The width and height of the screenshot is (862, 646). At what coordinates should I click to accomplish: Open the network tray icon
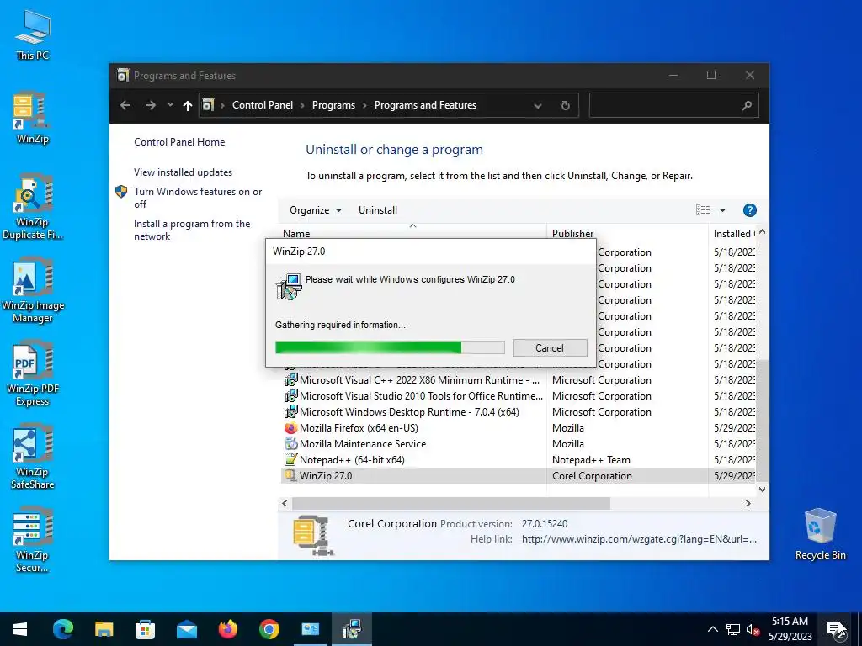733,629
